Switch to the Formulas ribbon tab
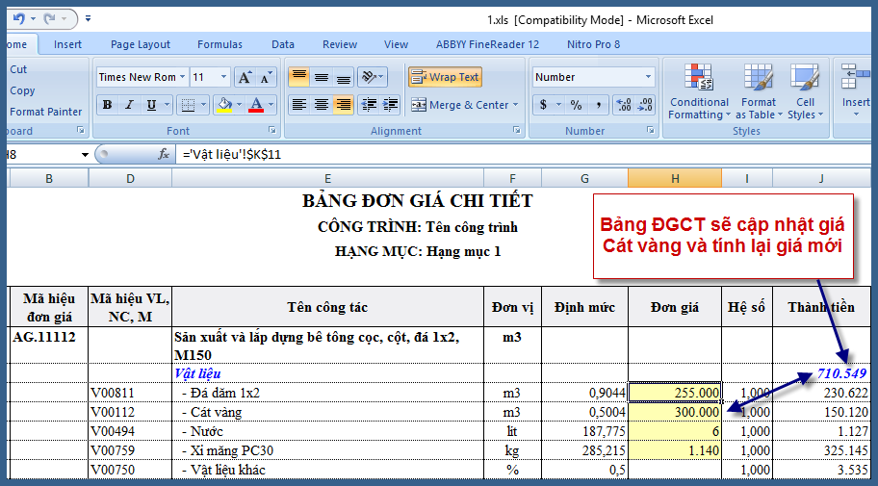This screenshot has height=486, width=878. [219, 44]
